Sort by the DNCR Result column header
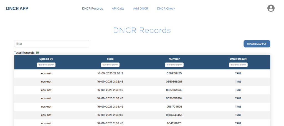 click(x=238, y=59)
